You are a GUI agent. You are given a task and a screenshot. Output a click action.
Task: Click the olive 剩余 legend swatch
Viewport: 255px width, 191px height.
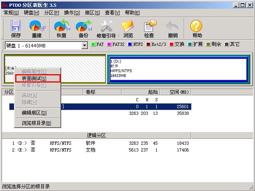[208, 44]
